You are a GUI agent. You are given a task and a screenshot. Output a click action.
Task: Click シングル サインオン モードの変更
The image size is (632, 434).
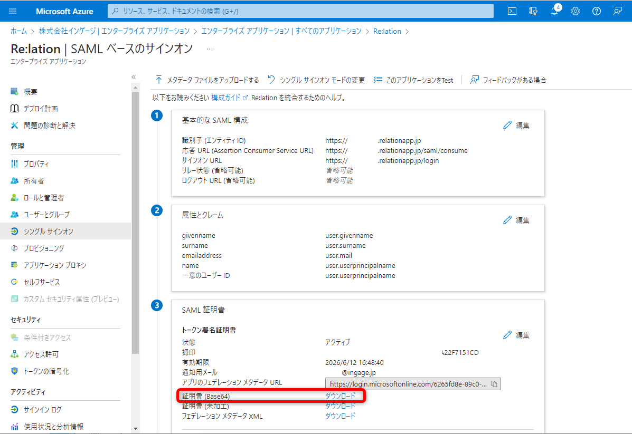[x=316, y=80]
